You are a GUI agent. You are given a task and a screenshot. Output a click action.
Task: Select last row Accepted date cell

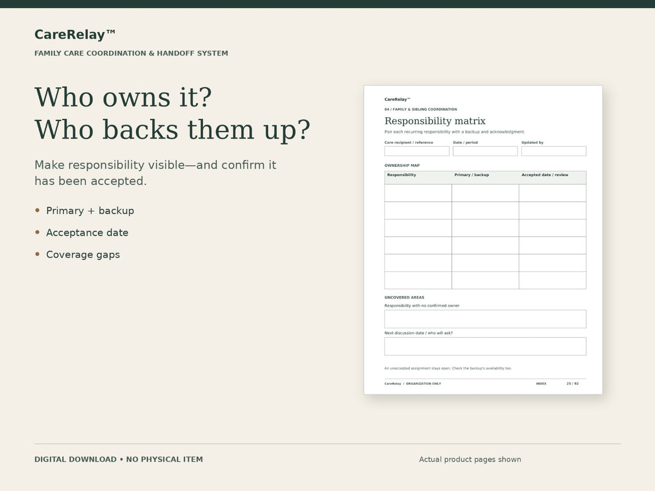[x=552, y=280]
